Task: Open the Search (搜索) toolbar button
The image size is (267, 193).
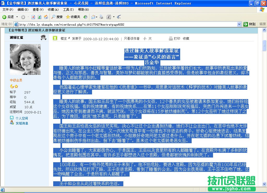Action: click(x=57, y=17)
